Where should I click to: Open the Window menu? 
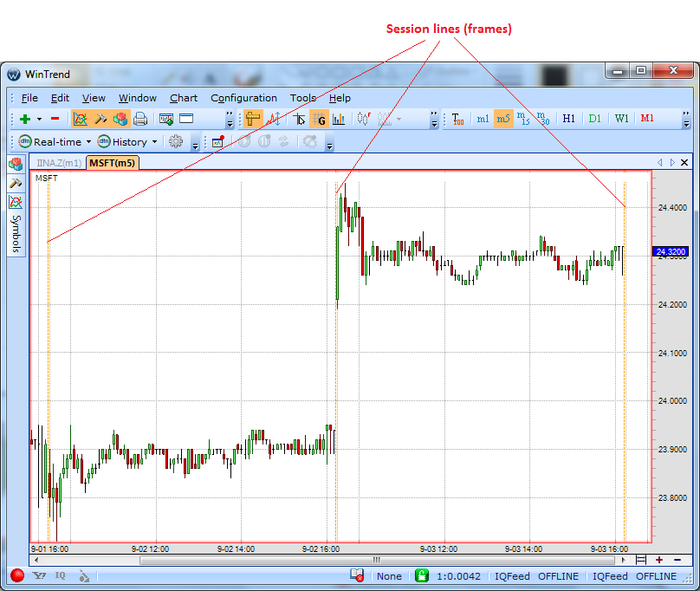pyautogui.click(x=138, y=98)
